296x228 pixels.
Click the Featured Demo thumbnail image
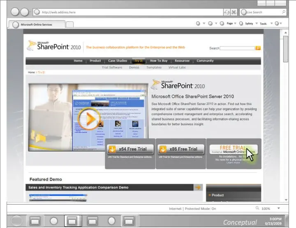[x=58, y=198]
